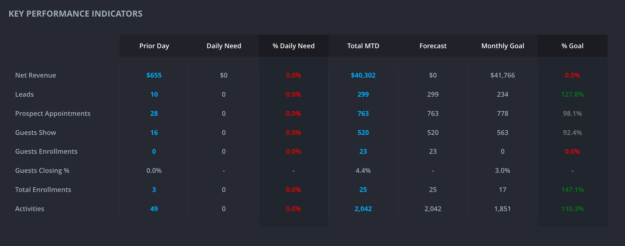Open Activities Total MTD 2,042 link
Image resolution: width=625 pixels, height=246 pixels.
click(363, 209)
